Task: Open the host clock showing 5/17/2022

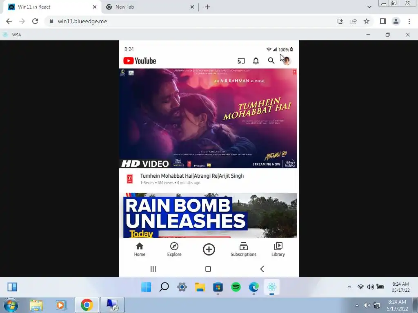Action: click(x=397, y=305)
